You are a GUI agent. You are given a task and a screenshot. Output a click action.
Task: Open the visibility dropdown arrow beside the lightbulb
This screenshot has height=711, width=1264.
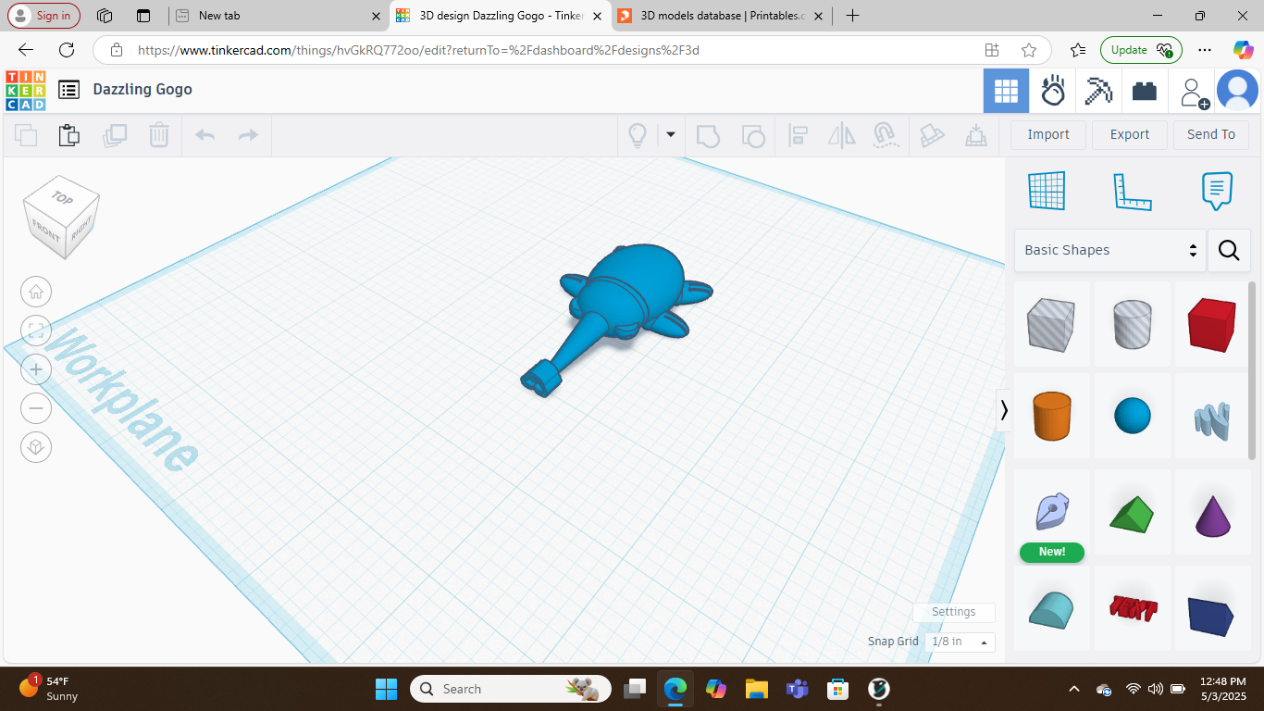point(671,135)
